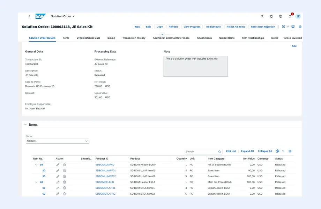Collapse item 40 row

[x=36, y=182]
